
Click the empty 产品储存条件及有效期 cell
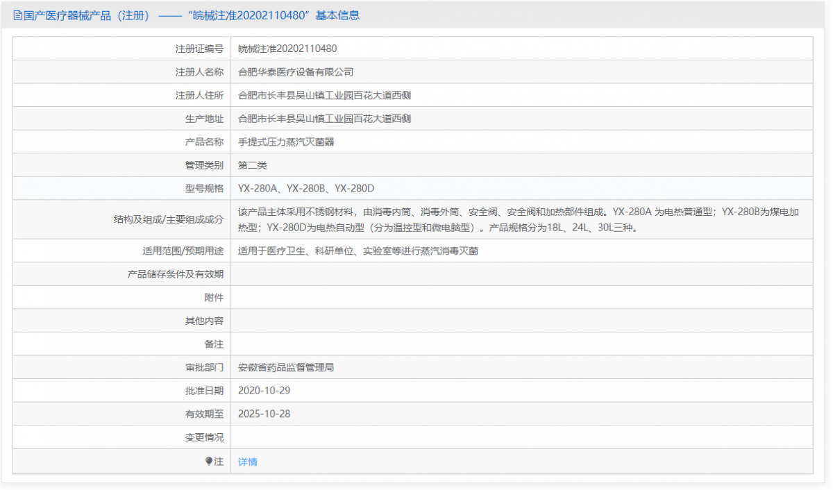[486, 273]
